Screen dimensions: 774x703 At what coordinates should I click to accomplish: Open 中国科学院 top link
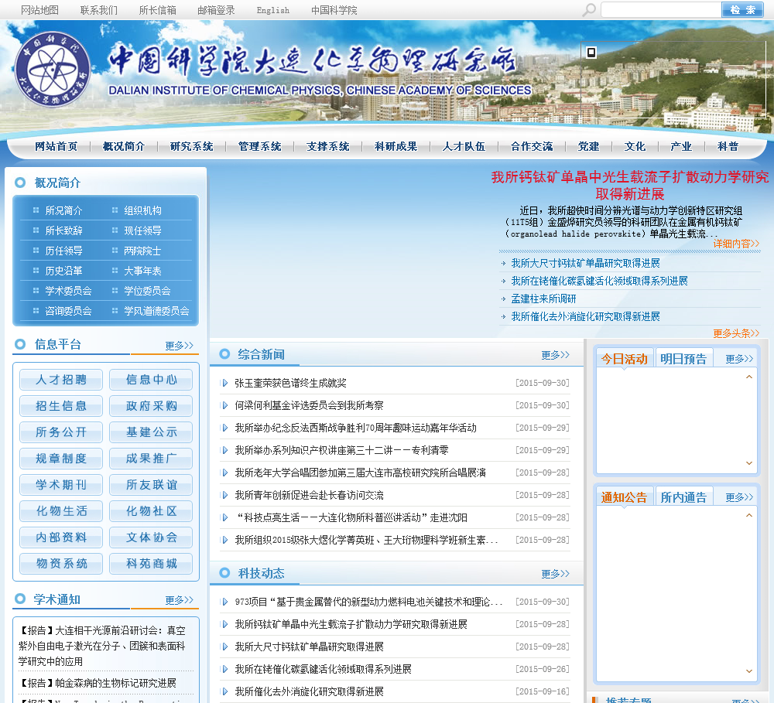tap(334, 10)
